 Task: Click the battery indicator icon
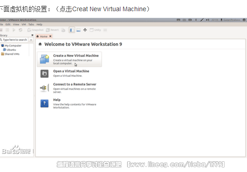(x=190, y=20)
